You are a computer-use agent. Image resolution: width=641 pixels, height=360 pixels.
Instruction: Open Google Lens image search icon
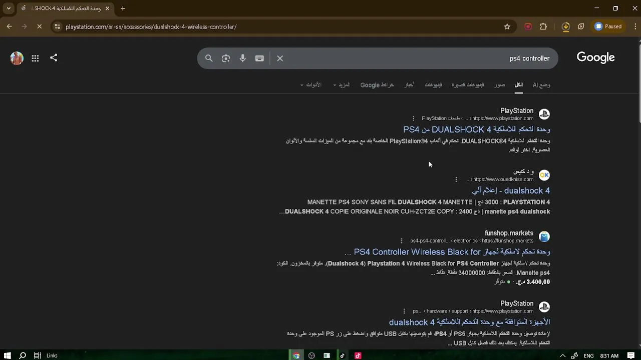(226, 58)
